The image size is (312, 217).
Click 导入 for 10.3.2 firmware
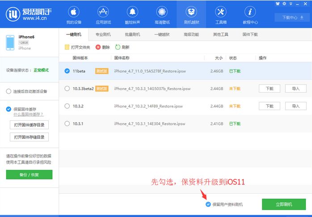(x=295, y=106)
